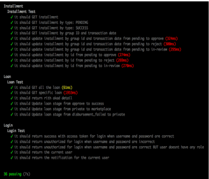This screenshot has width=209, height=179.
Task: Click the checkmark beside "GET specific loan"
Action: point(12,93)
